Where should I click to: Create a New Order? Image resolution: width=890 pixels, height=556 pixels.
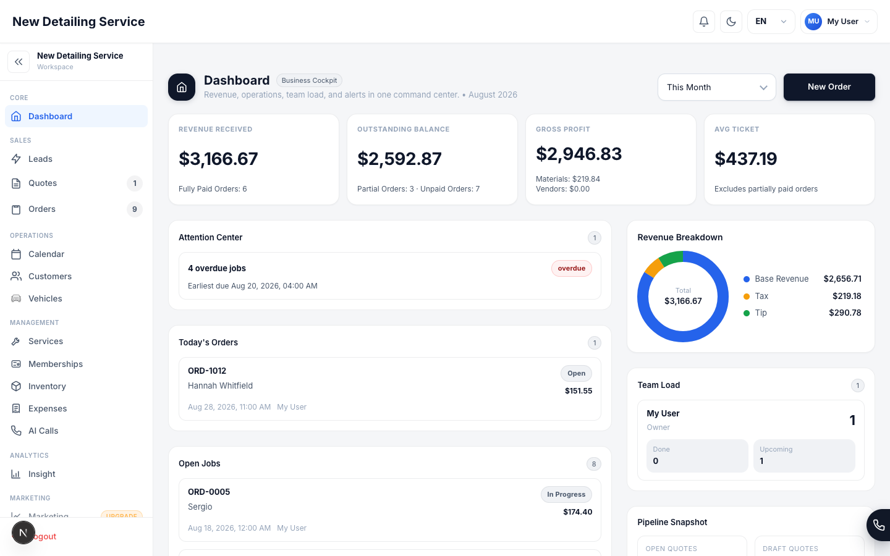click(x=829, y=87)
